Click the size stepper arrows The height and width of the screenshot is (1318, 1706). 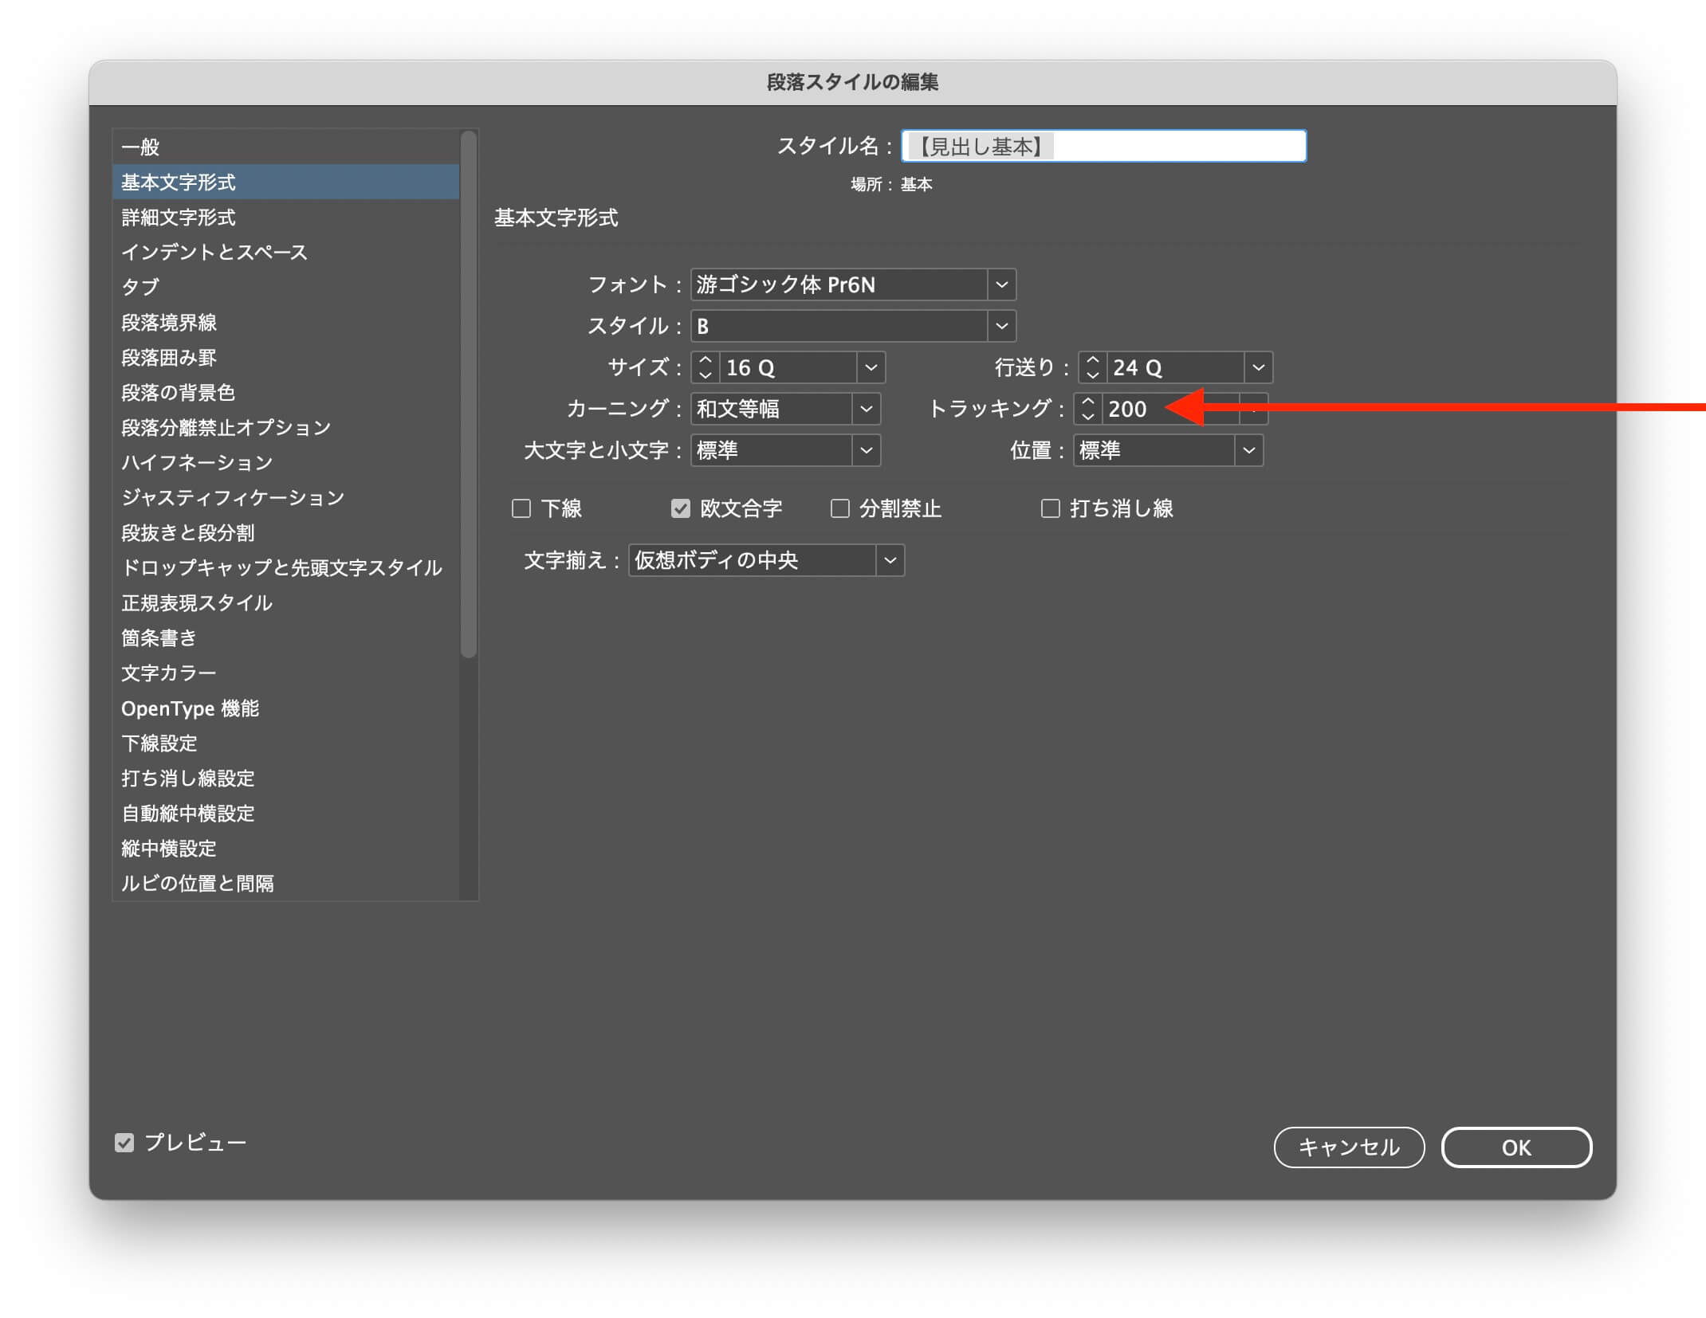tap(705, 367)
